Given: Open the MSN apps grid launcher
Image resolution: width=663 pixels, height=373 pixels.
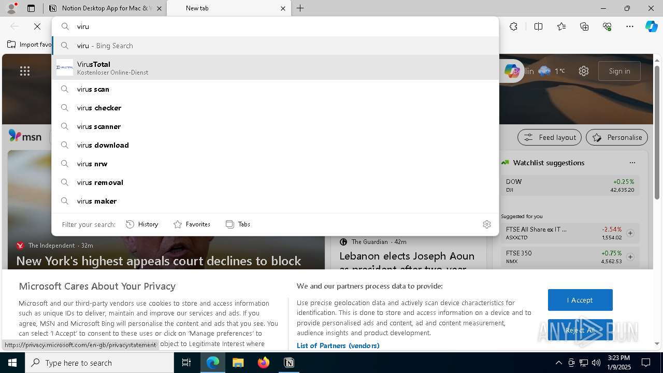Looking at the screenshot, I should 25,71.
